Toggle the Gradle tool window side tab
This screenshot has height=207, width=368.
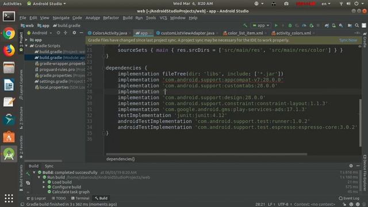point(365,40)
